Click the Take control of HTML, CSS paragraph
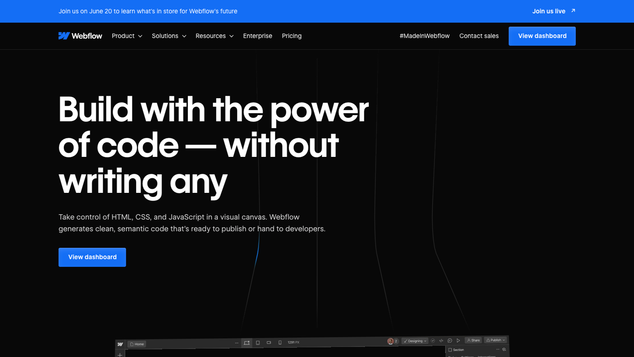This screenshot has width=634, height=357. coord(192,223)
